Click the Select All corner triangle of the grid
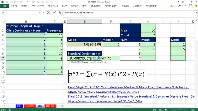Viewport: 198px width, 111px height. pyautogui.click(x=4, y=22)
